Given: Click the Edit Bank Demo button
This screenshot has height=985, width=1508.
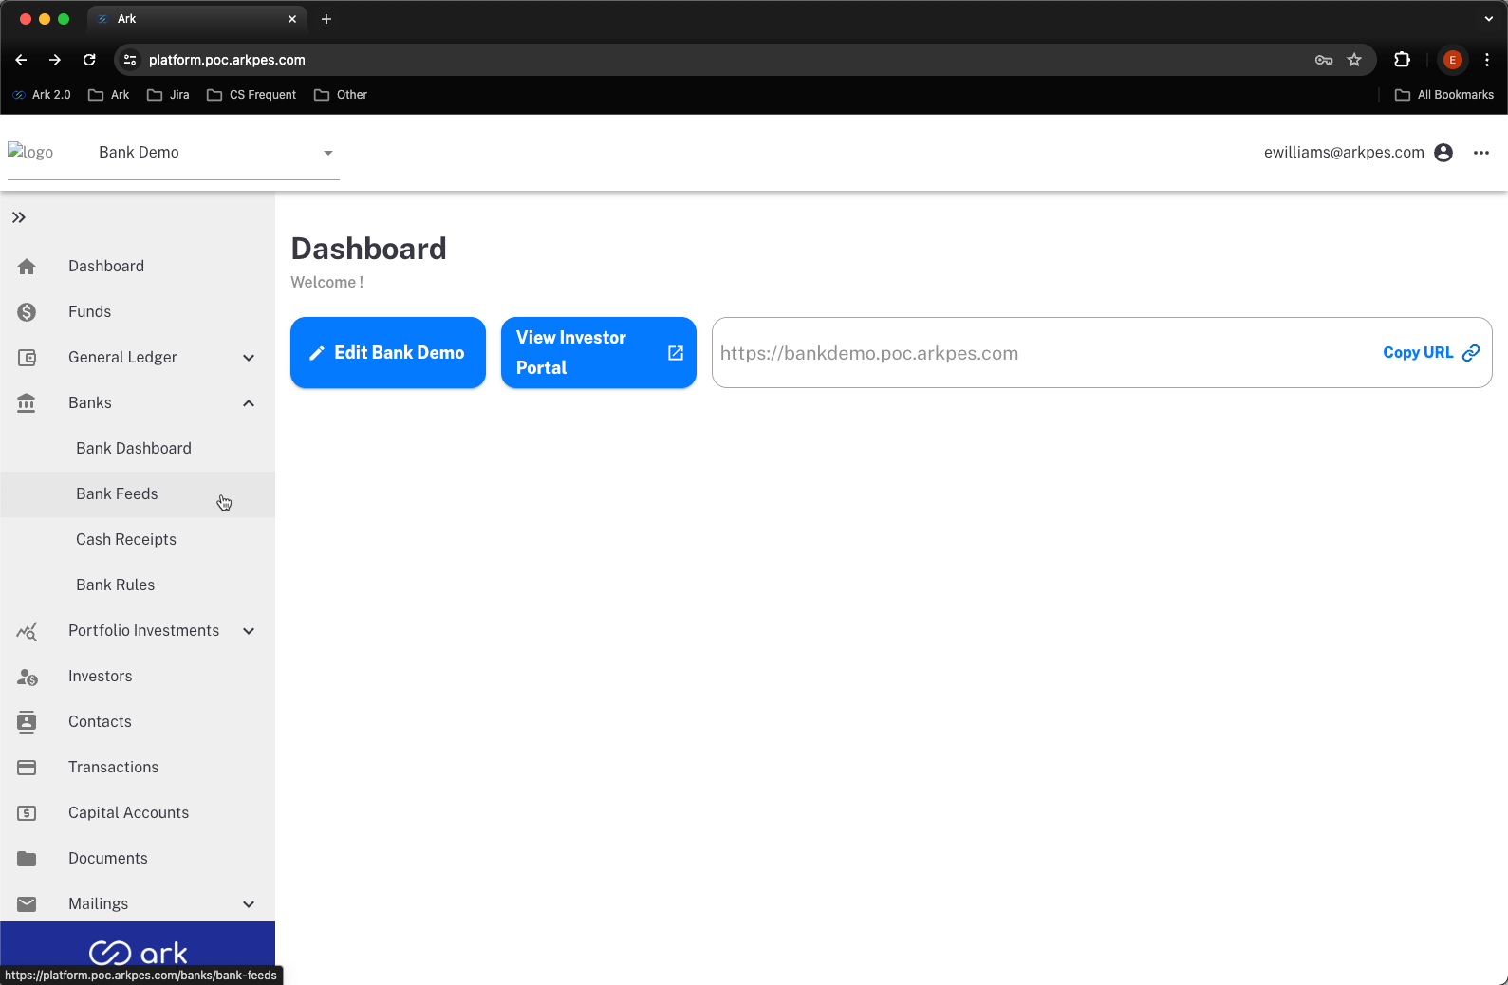Looking at the screenshot, I should (x=388, y=353).
